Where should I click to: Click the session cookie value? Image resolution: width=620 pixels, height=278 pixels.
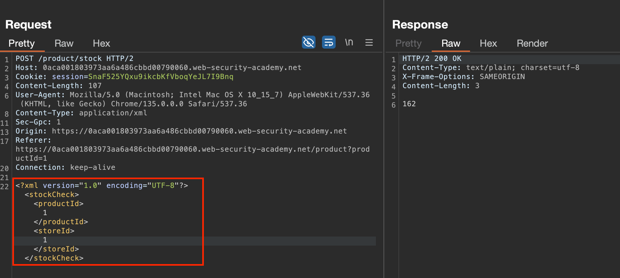[x=161, y=77]
